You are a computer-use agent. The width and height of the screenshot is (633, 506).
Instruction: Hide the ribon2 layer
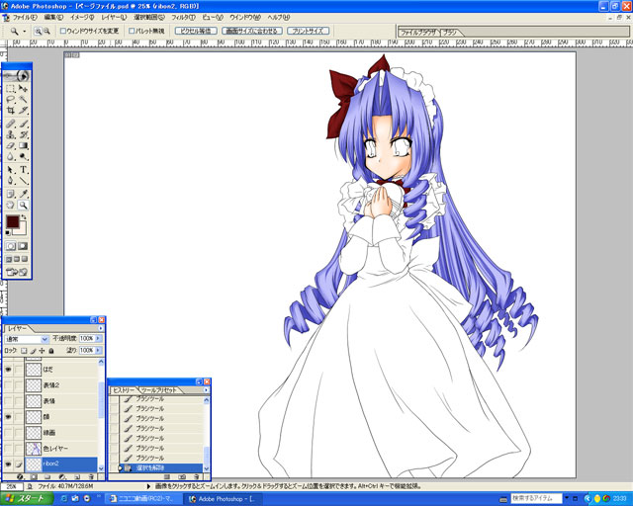(x=8, y=464)
